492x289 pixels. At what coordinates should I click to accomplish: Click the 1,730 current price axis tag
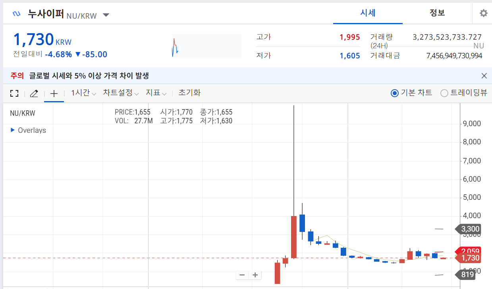coord(469,258)
